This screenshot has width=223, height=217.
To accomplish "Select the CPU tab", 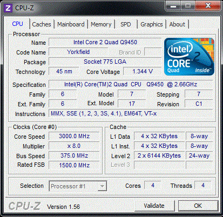I will [x=17, y=24].
